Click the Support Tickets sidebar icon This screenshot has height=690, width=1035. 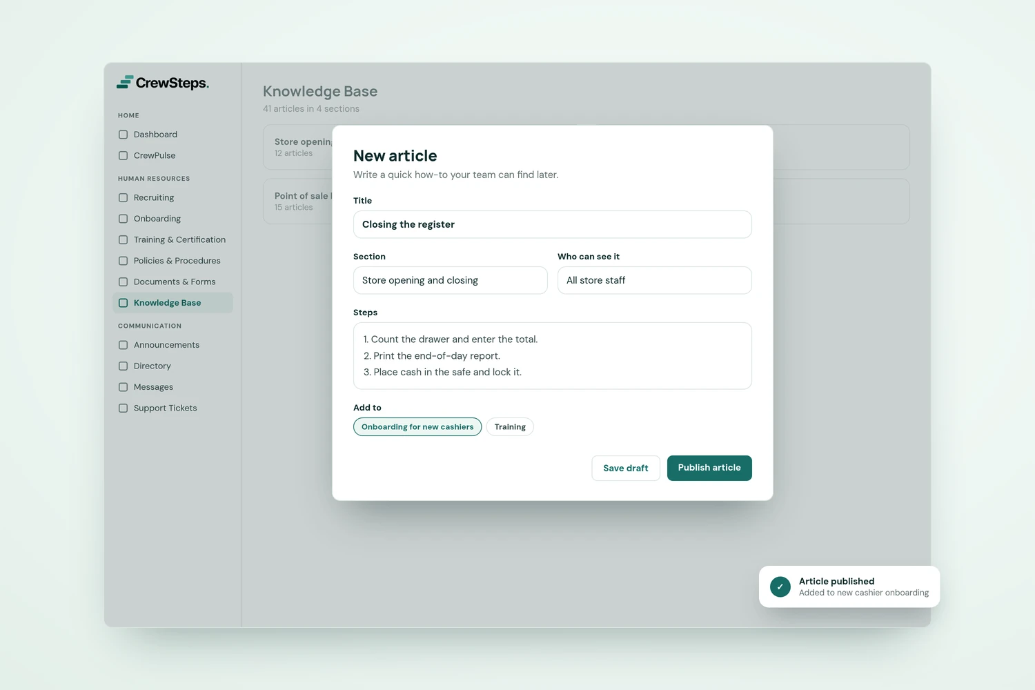(x=123, y=408)
